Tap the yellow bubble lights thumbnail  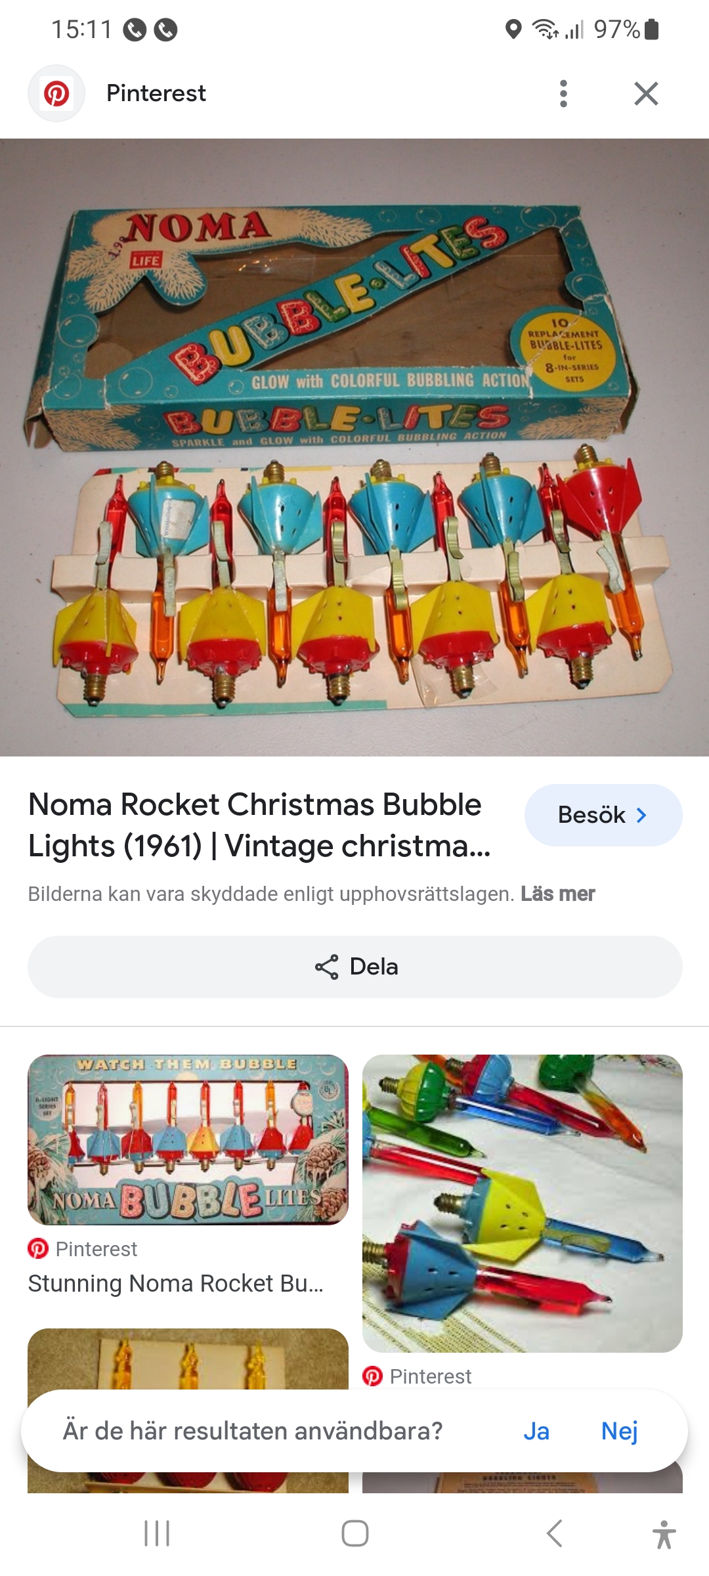tap(188, 1358)
